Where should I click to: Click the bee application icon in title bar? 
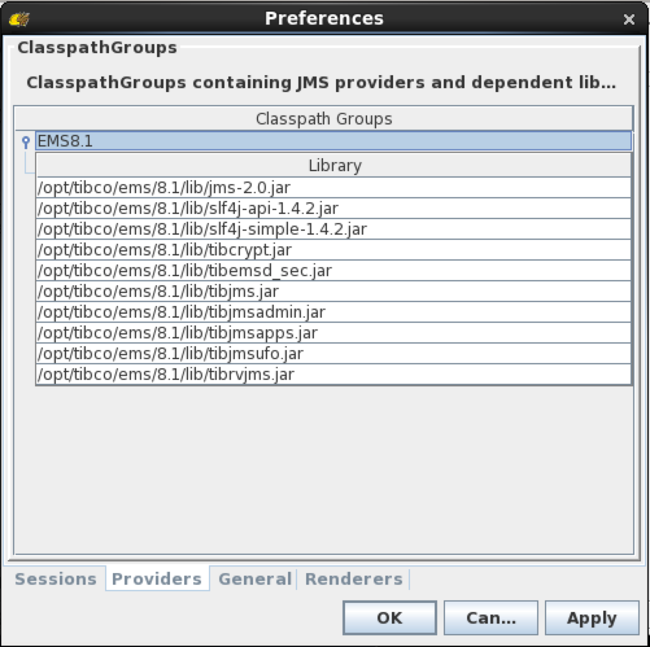tap(19, 19)
